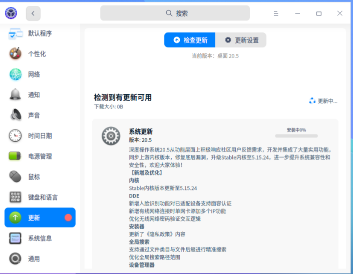
Task: Select the 通知 bell icon
Action: 16,94
